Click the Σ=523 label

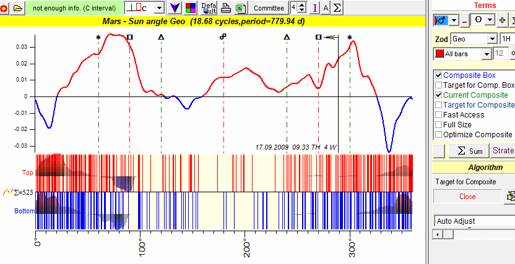(24, 192)
